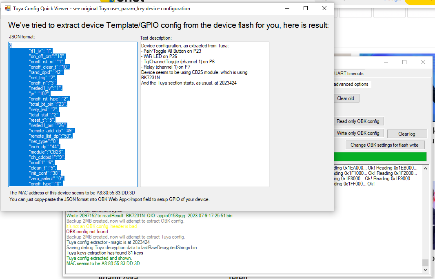Maximize the Tuya Config Quick Viewer window
Screen dimensions: 435x279
point(306,8)
